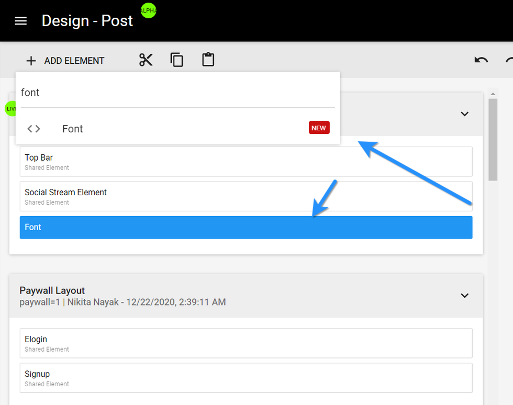Click the font search input field
Screen dimensions: 513x405
tap(177, 93)
